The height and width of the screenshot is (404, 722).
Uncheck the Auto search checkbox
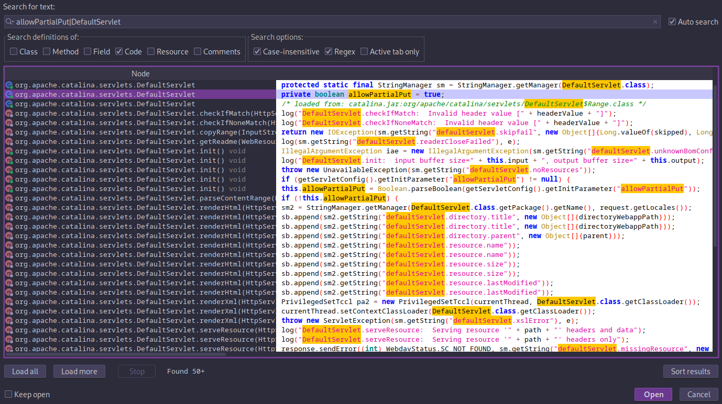tap(672, 21)
